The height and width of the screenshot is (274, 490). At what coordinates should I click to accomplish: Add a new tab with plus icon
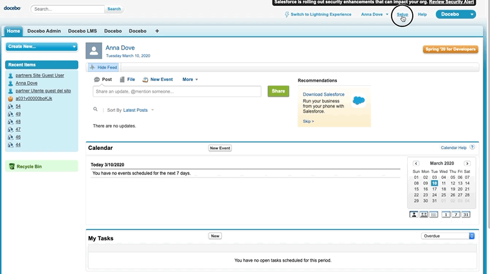click(x=157, y=31)
